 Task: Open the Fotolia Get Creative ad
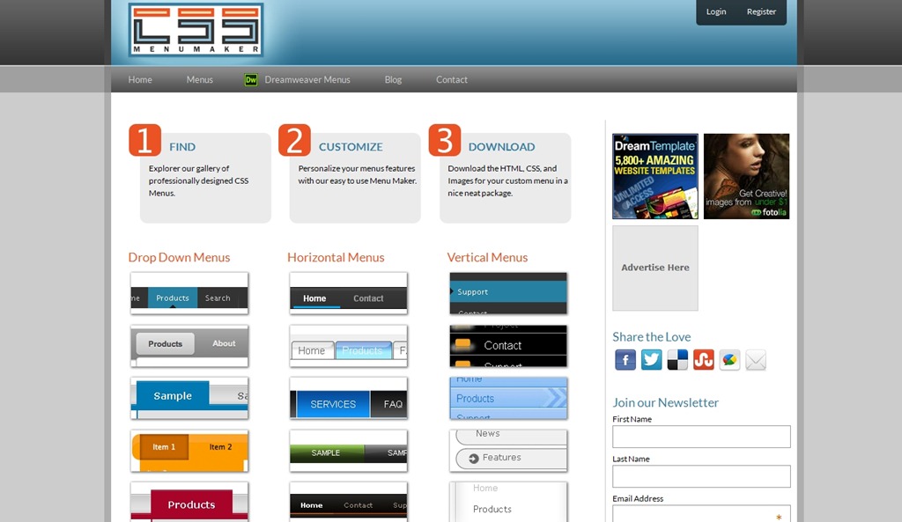[746, 176]
